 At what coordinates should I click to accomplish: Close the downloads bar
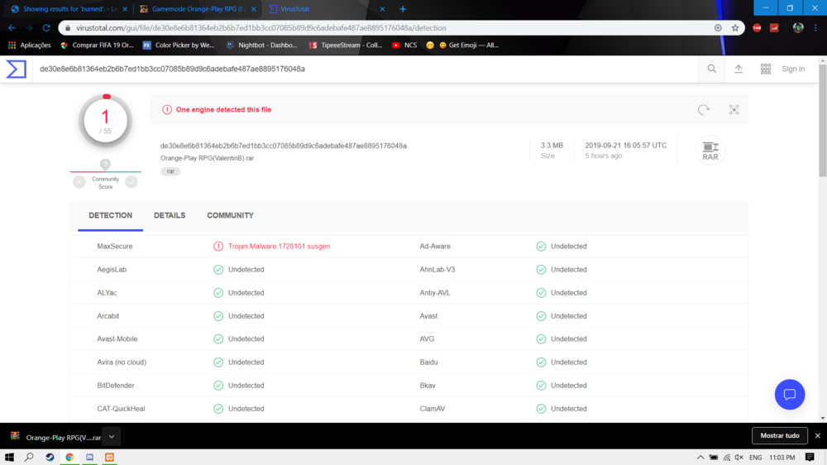(x=818, y=435)
